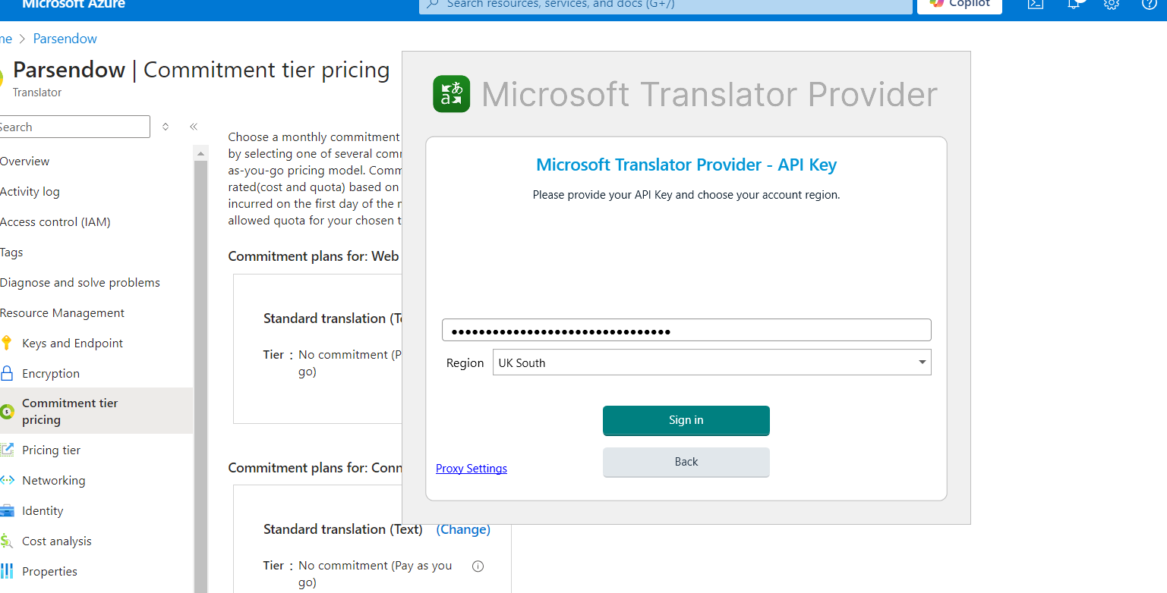Open Overview in the sidebar
Image resolution: width=1167 pixels, height=593 pixels.
24,162
